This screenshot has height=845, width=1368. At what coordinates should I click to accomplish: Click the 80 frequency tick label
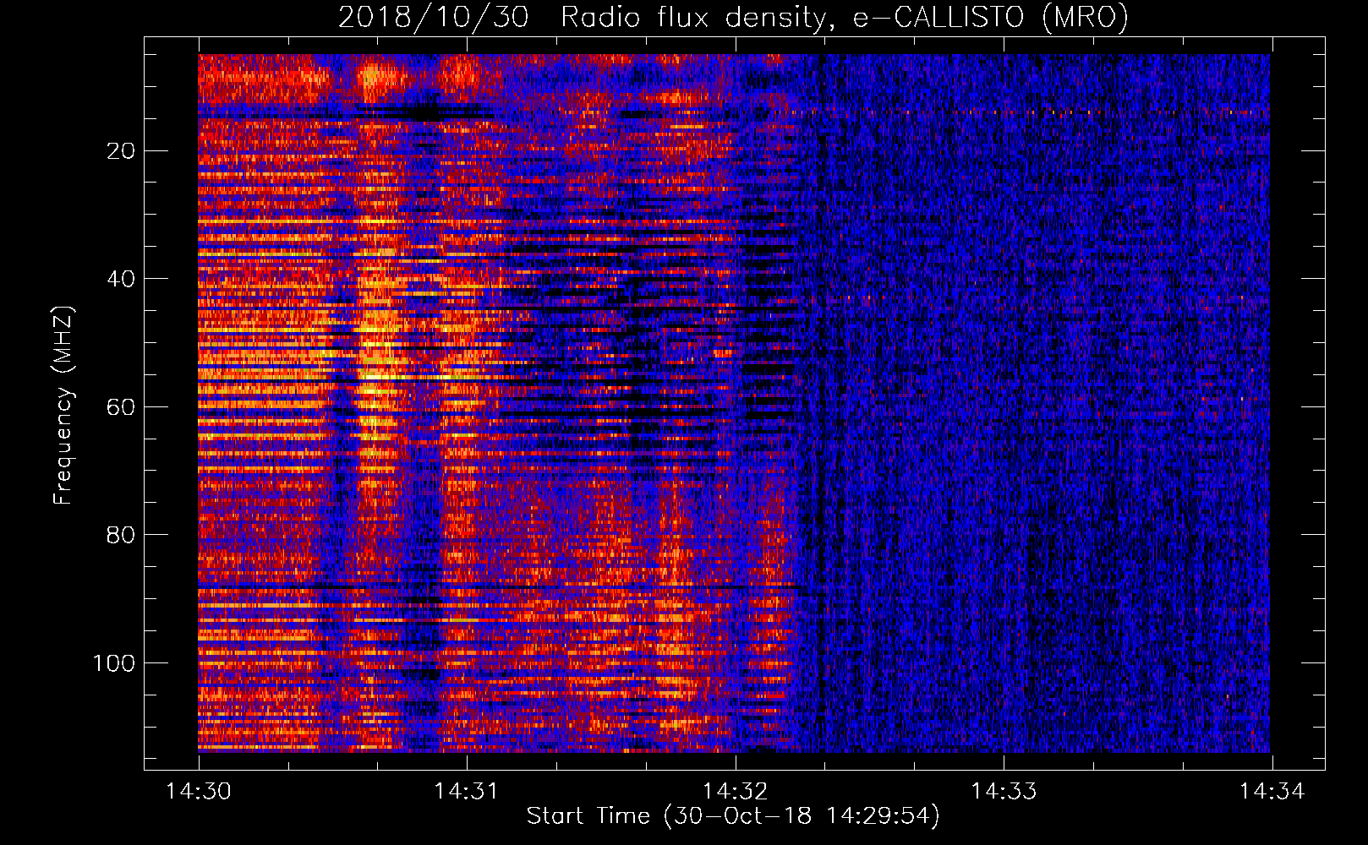point(122,535)
